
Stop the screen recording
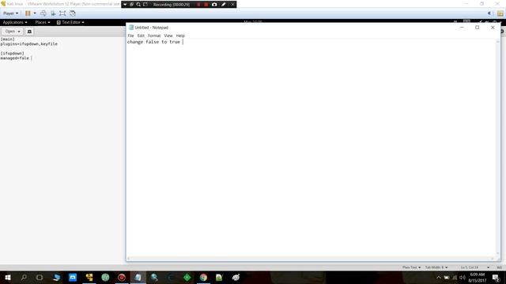pyautogui.click(x=206, y=5)
